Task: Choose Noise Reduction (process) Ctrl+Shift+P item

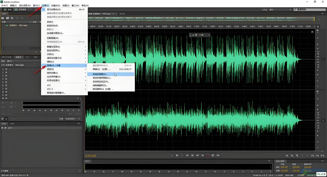Action: coord(111,69)
